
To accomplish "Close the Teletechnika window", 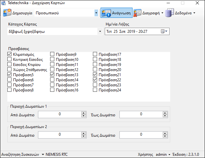I will coord(197,3).
